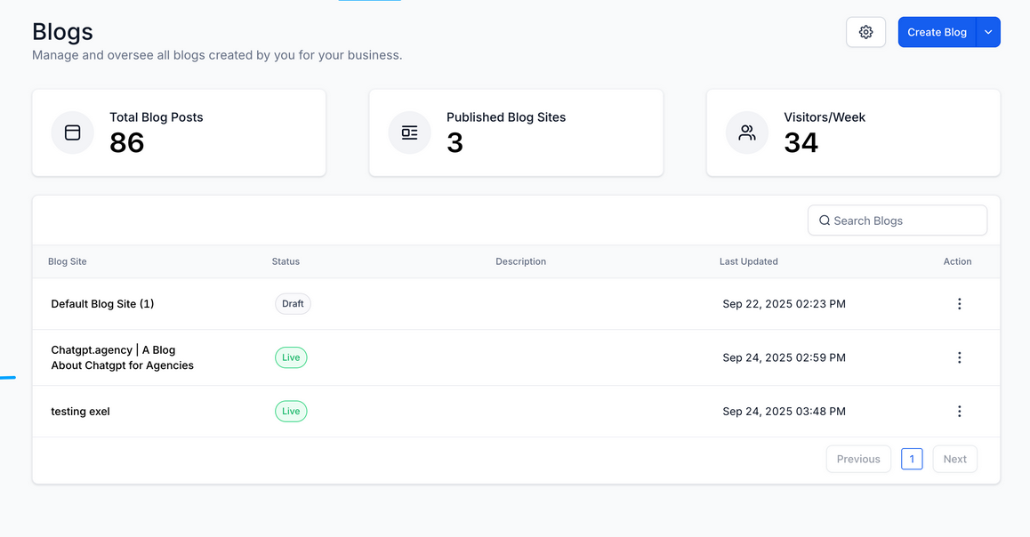
Task: Expand the Create Blog dropdown arrow
Action: click(988, 32)
